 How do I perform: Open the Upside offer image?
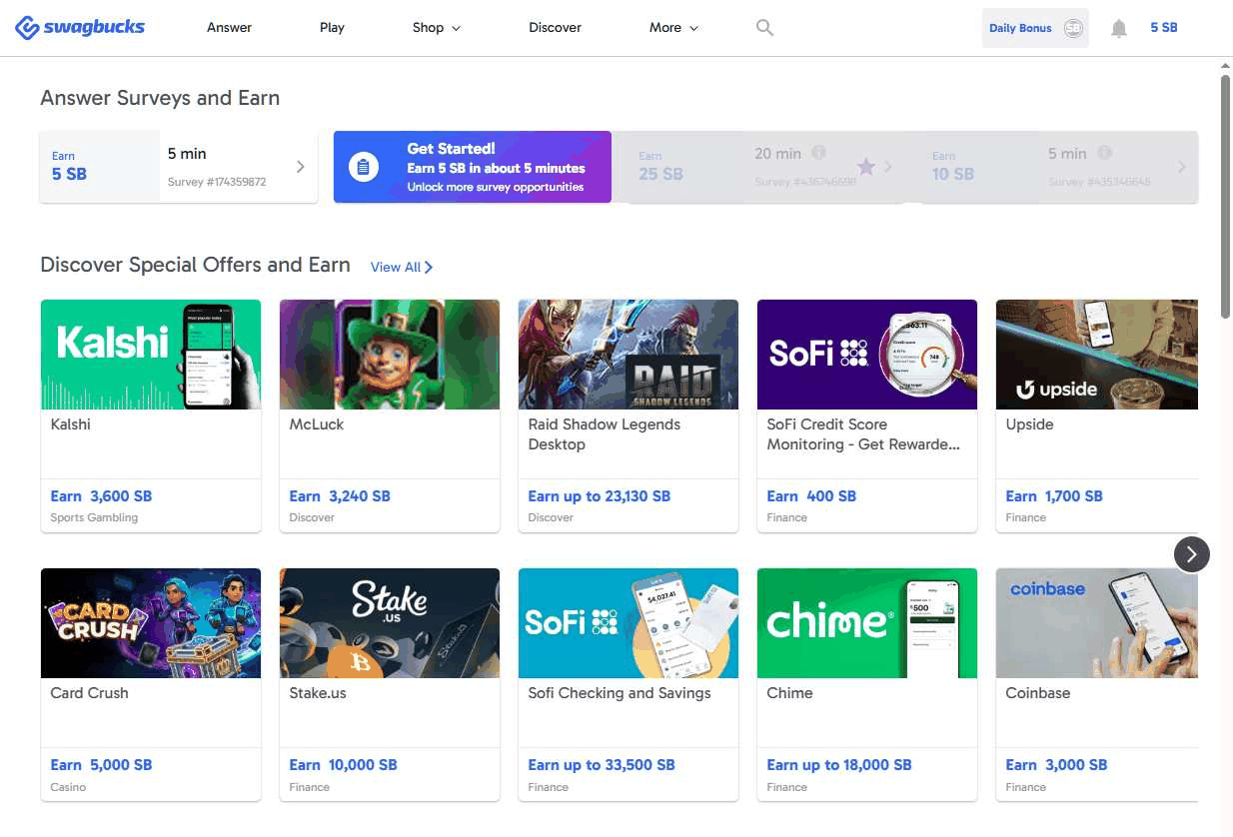click(x=1097, y=355)
